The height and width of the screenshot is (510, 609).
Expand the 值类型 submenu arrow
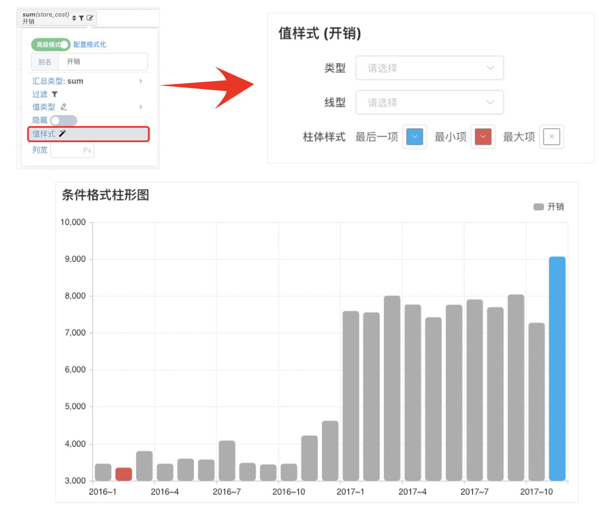141,107
